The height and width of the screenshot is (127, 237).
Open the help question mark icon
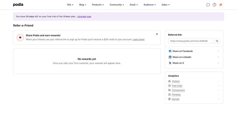click(214, 5)
